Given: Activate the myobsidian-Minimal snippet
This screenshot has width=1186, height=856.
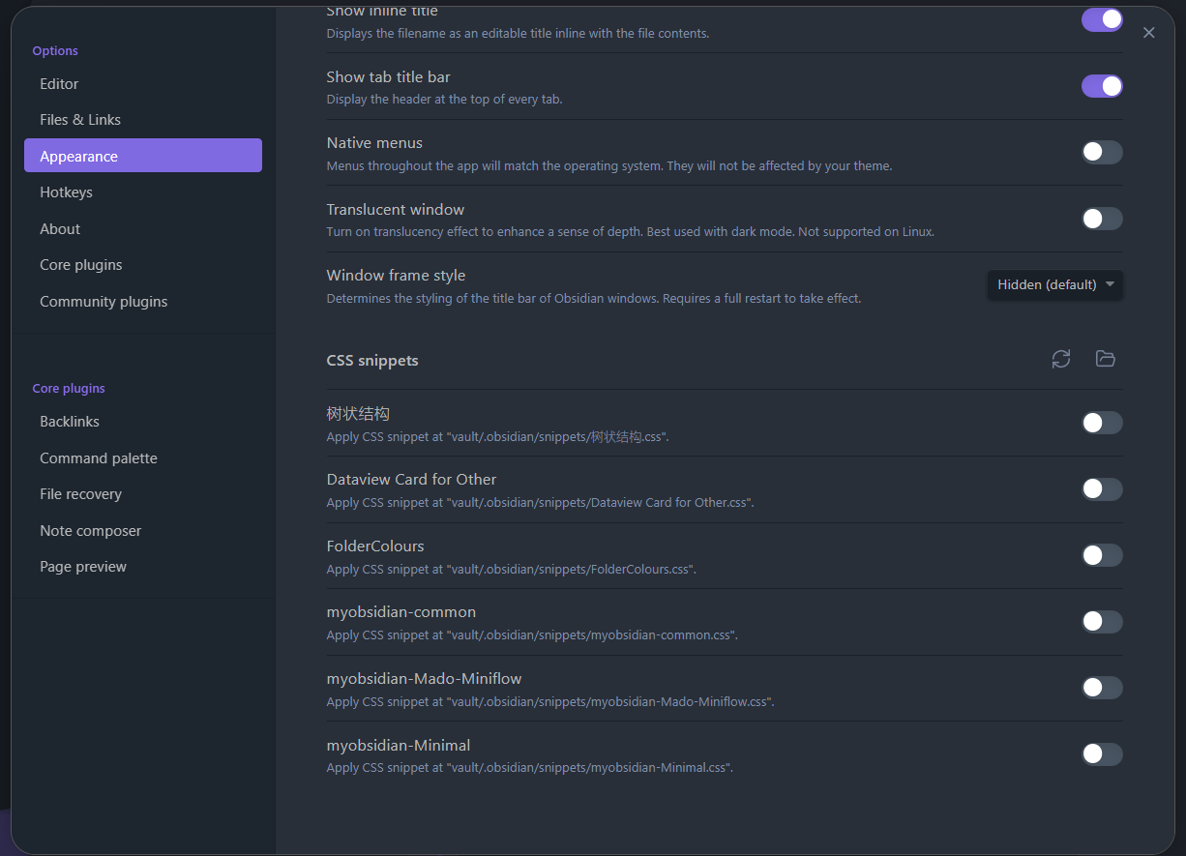Looking at the screenshot, I should [1102, 754].
